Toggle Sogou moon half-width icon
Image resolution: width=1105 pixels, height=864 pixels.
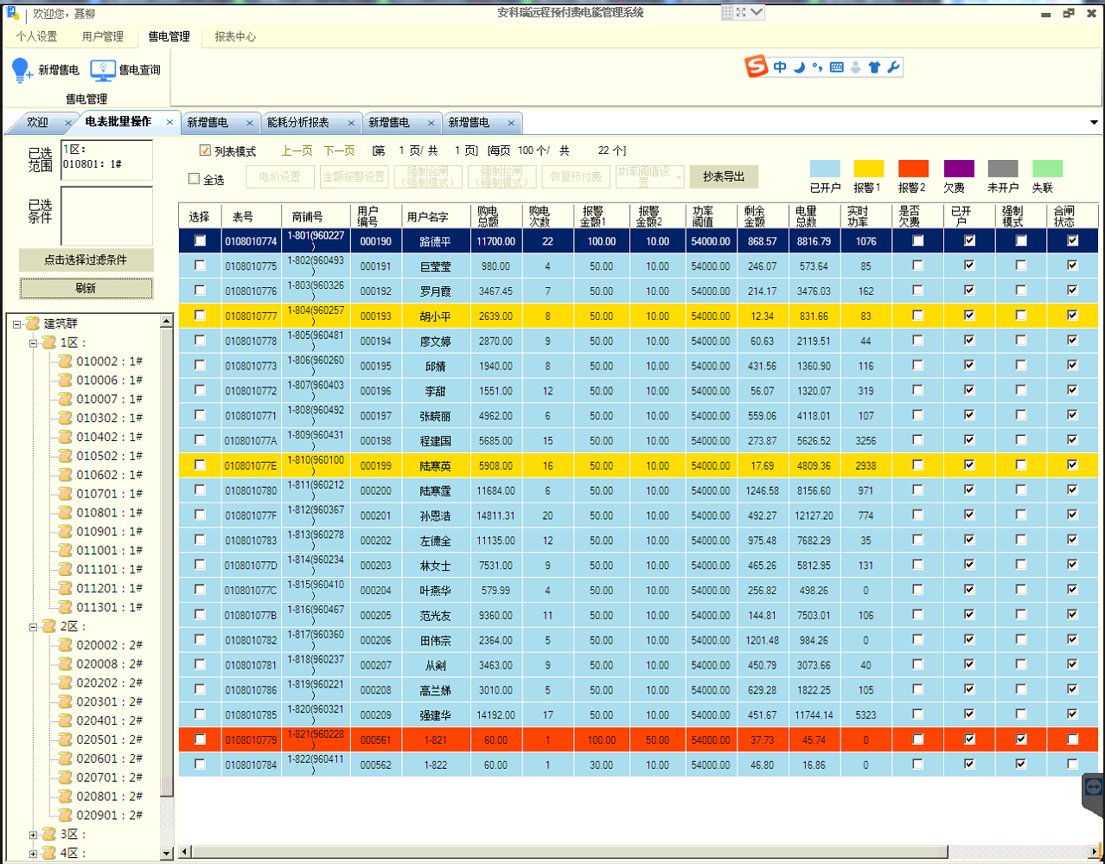(800, 67)
